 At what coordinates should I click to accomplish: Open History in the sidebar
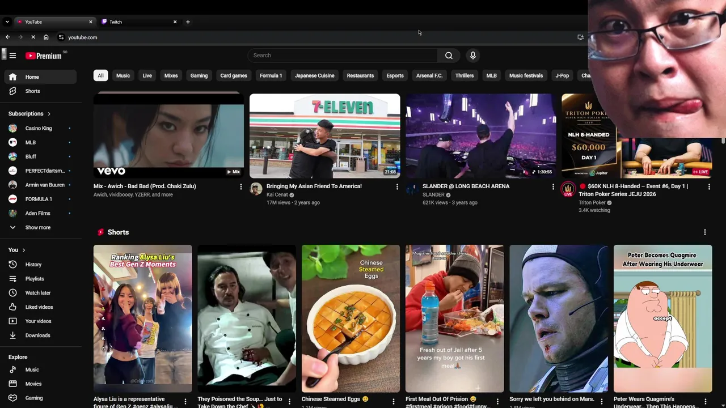tap(40, 265)
